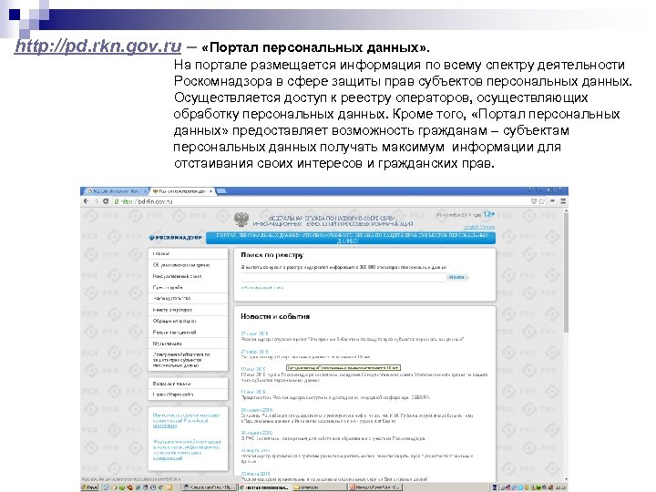Open the browser hamburger menu

[563, 201]
